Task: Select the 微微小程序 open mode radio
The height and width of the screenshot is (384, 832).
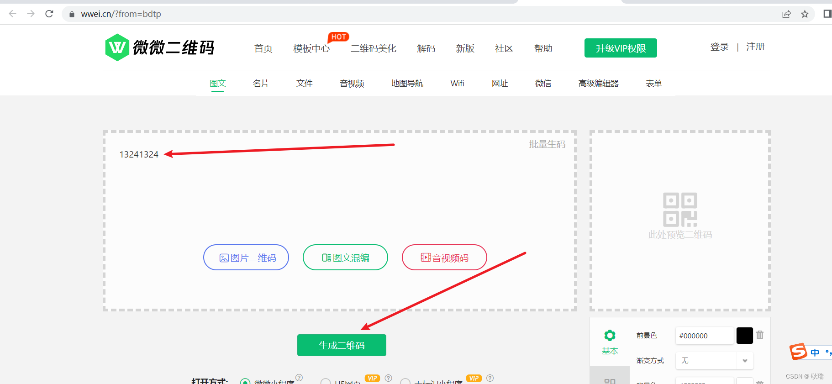Action: (245, 382)
